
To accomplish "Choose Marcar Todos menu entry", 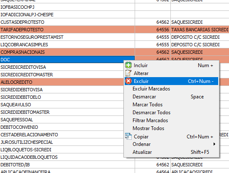I will coord(148,105).
